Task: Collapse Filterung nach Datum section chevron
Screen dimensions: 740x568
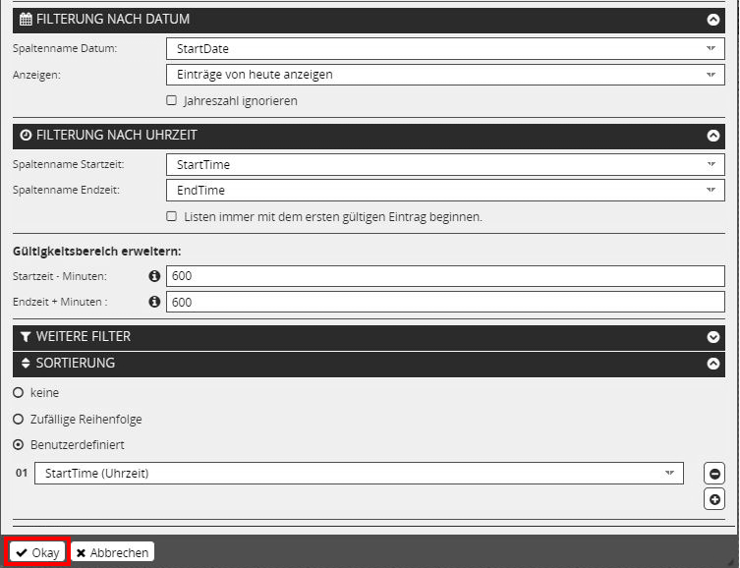Action: click(x=713, y=19)
